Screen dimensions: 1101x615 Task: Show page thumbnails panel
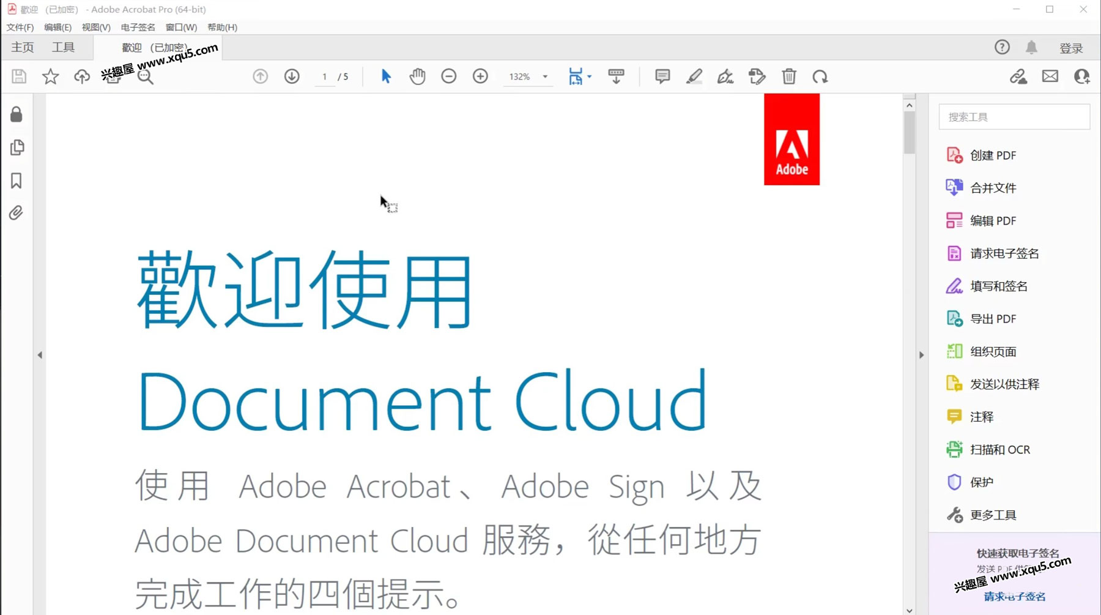click(17, 147)
